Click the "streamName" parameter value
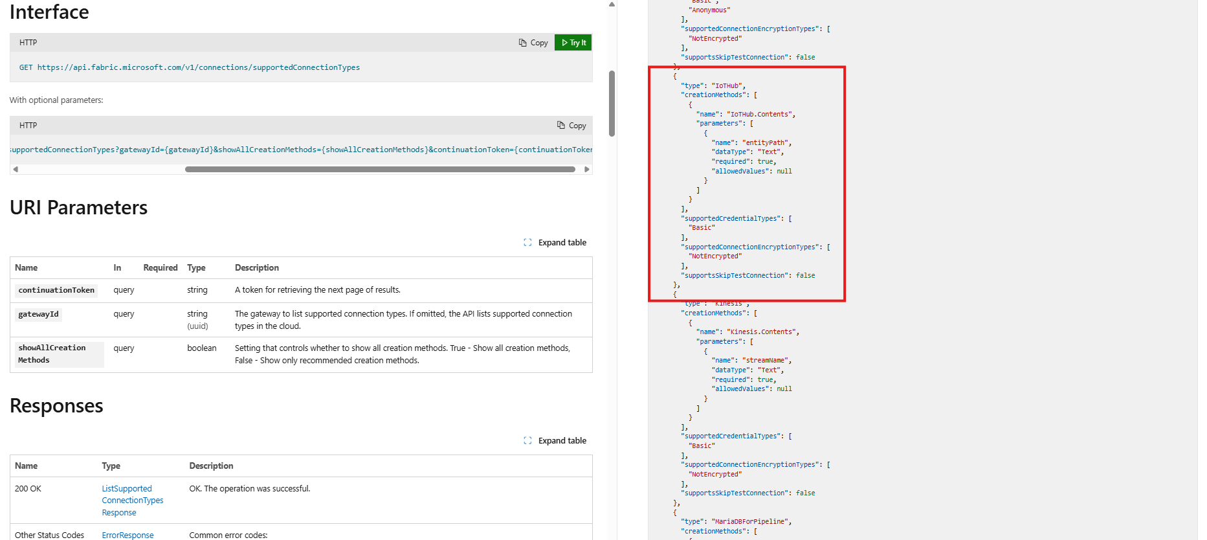The height and width of the screenshot is (540, 1207). coord(766,361)
